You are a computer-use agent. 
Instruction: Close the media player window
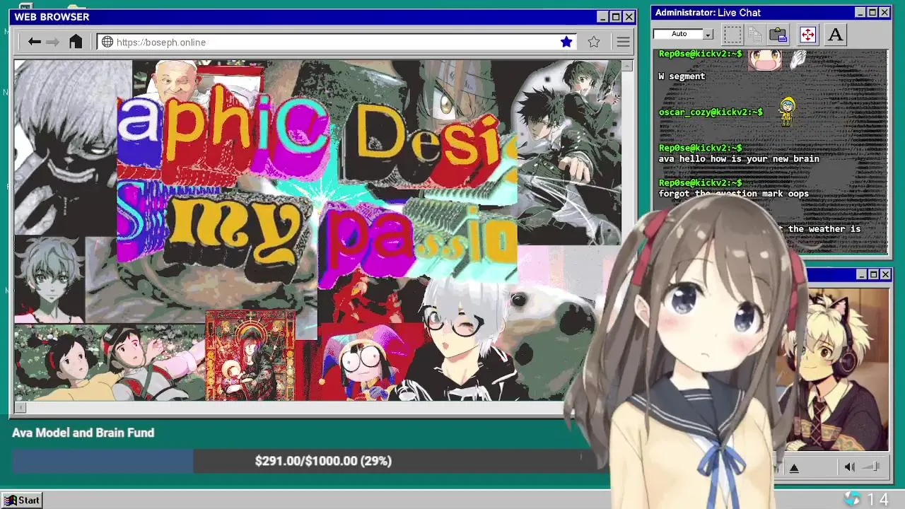click(x=886, y=274)
